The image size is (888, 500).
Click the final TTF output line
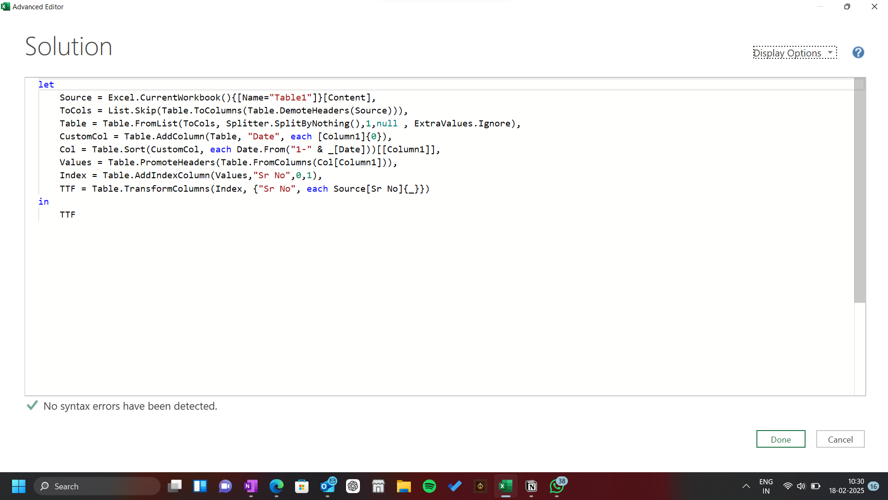(67, 215)
